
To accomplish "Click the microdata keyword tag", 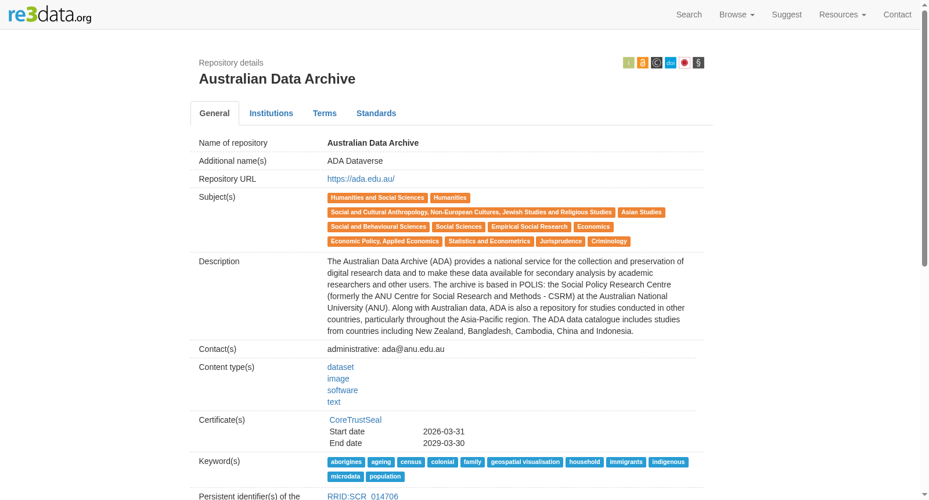I will [x=345, y=477].
